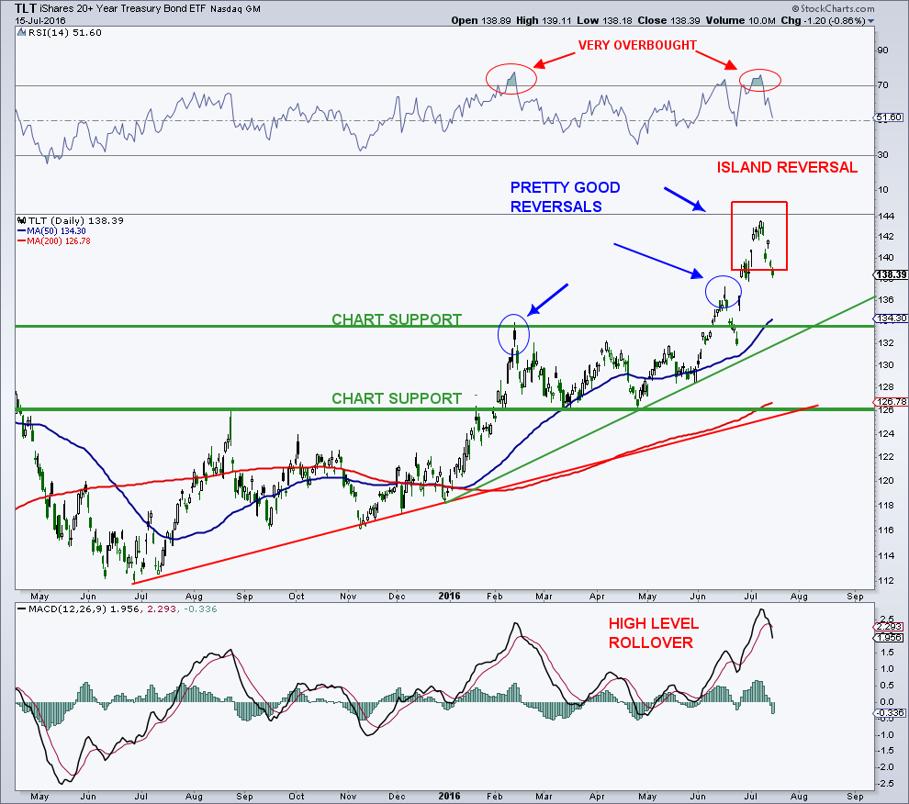The width and height of the screenshot is (909, 804).
Task: Click the candlestick icon before TLT (Daily)
Action: (x=22, y=220)
